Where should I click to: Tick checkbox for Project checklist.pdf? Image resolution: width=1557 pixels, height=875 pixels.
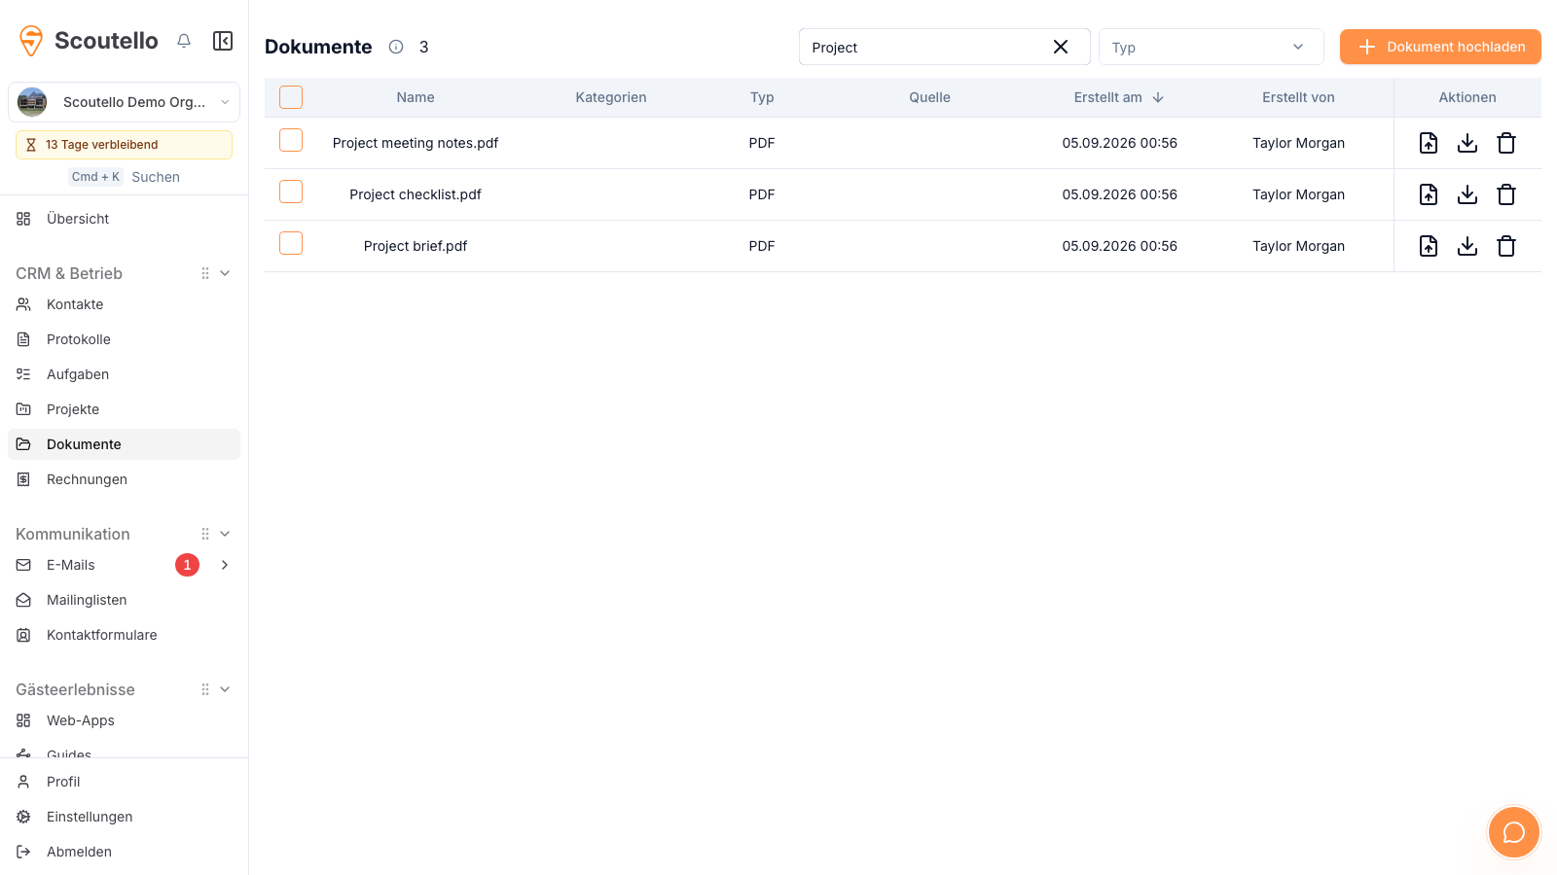[291, 192]
